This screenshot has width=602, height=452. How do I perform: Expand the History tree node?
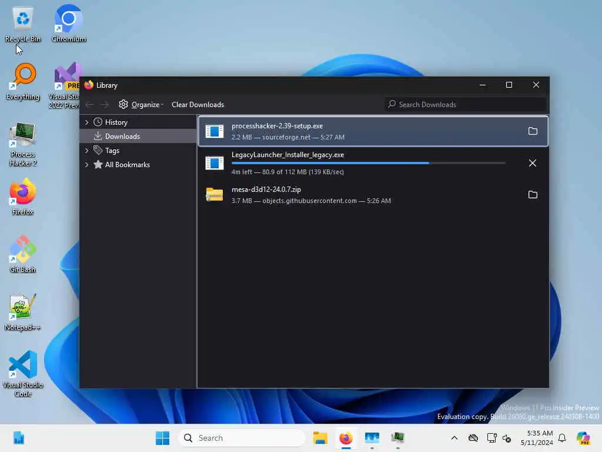(x=87, y=122)
